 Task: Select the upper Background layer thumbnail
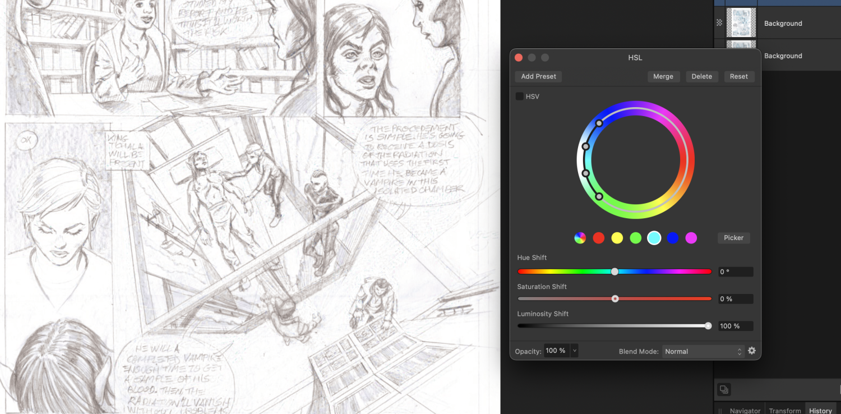[x=741, y=23]
